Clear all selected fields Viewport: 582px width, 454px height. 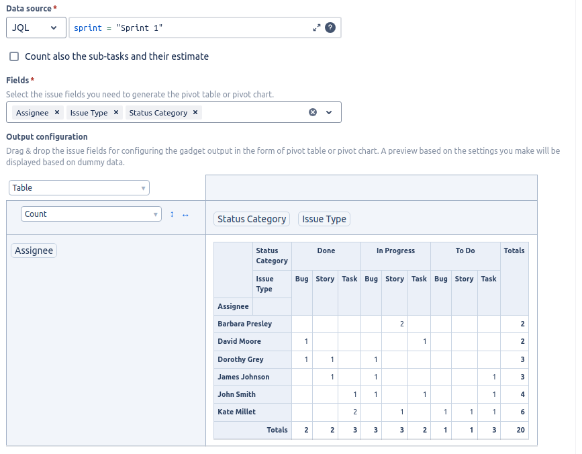pos(313,112)
